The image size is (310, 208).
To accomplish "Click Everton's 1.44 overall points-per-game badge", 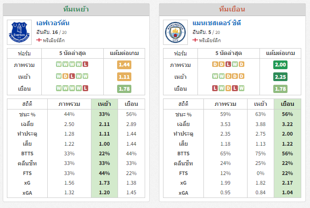I will click(124, 65).
